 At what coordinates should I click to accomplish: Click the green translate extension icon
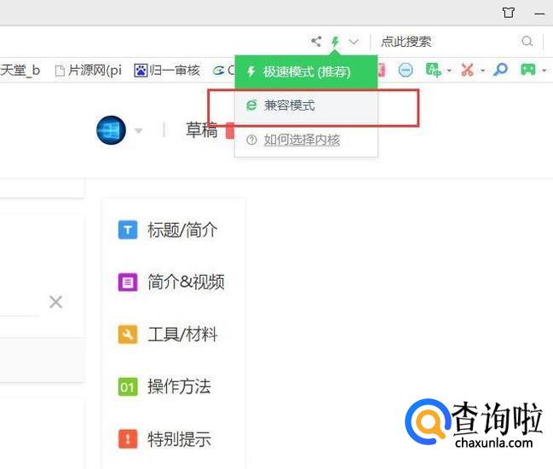click(433, 70)
